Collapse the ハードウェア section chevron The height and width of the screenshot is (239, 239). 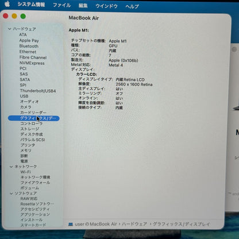click(10, 29)
